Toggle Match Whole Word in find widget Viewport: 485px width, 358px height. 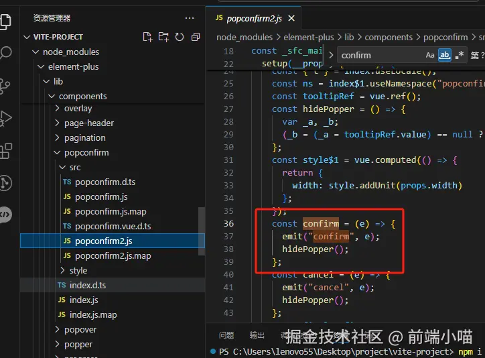click(x=445, y=55)
